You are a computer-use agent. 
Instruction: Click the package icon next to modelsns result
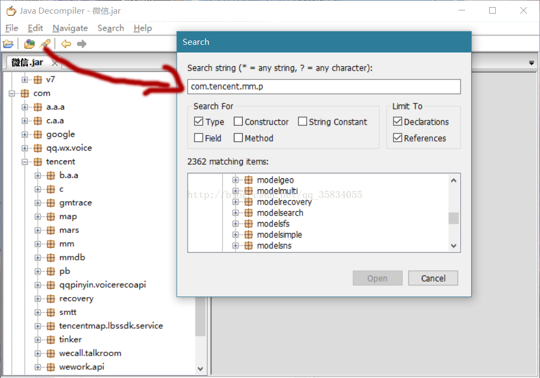[x=248, y=246]
